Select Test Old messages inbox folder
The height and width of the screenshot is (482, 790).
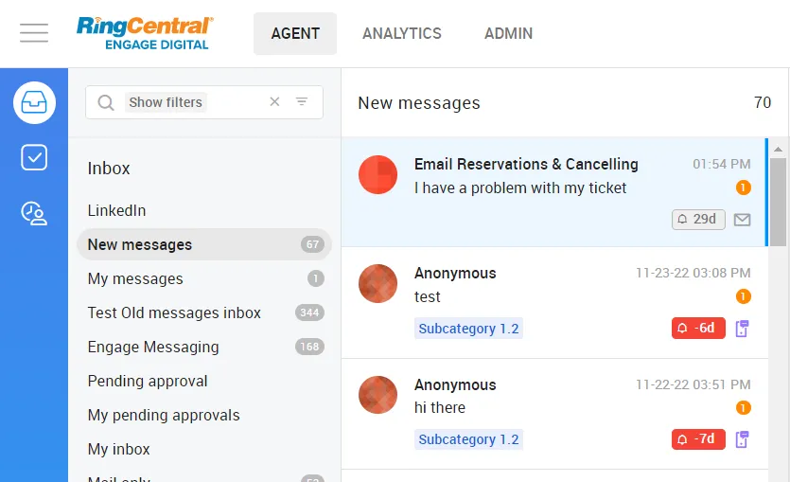[174, 312]
